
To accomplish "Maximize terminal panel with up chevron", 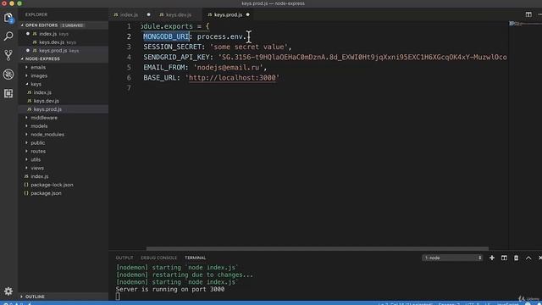I will pos(528,258).
